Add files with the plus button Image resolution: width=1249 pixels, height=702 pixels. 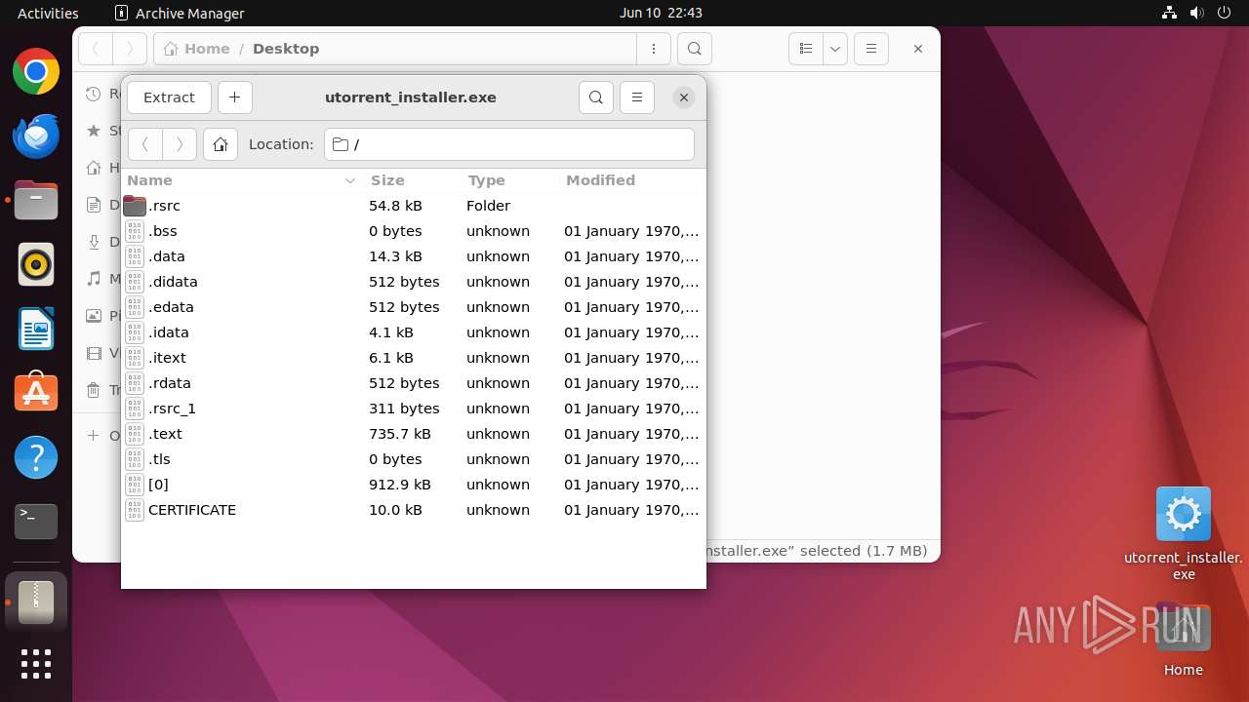click(234, 97)
